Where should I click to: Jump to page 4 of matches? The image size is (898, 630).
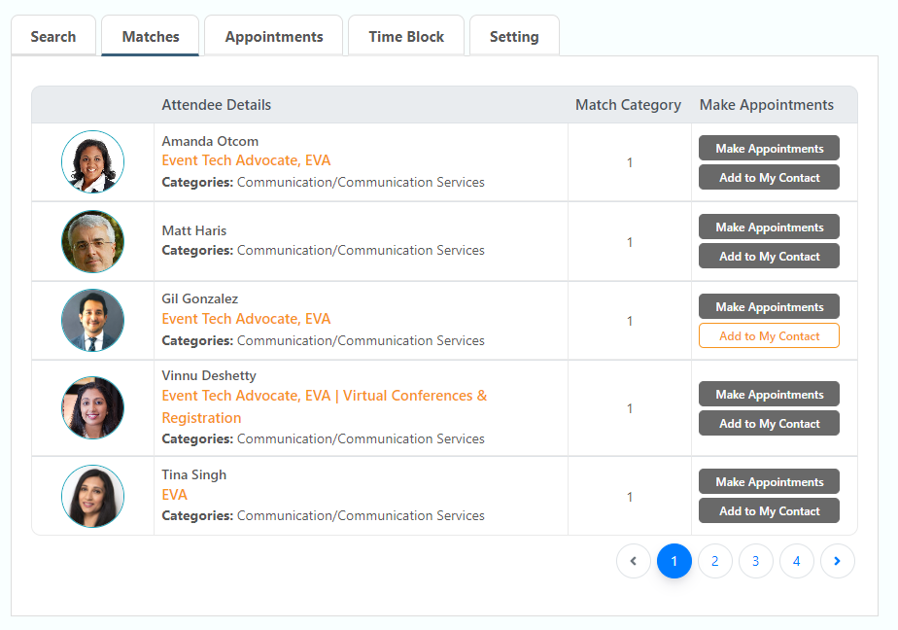[797, 561]
